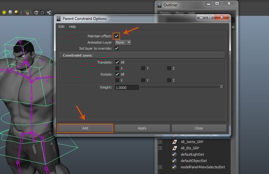Enable Rotate Z axis checkbox
Screen dimensions: 269x174
169,80
